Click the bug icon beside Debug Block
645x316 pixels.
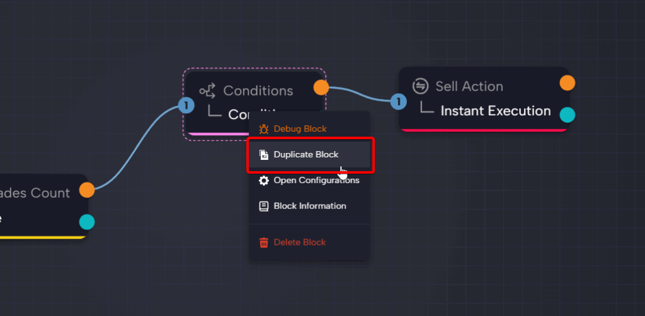point(264,129)
